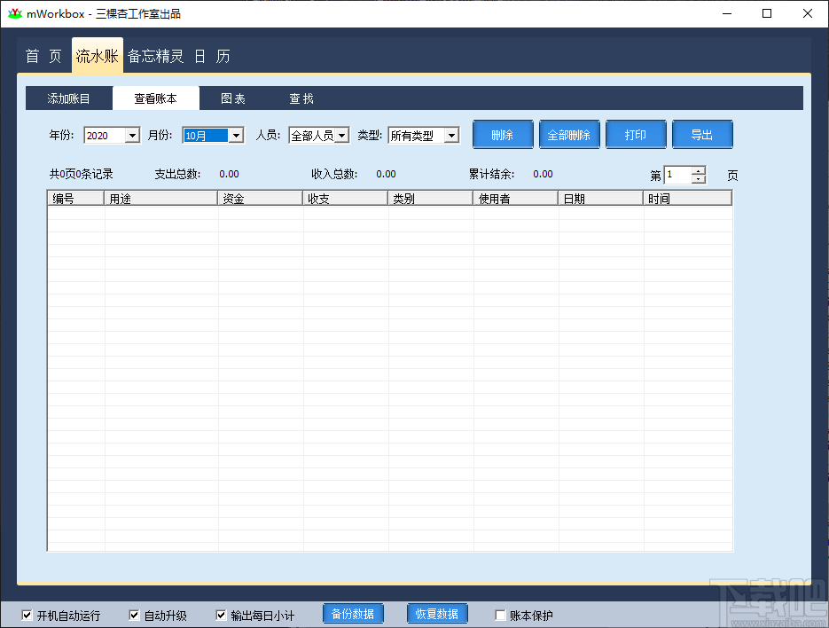Click the 收支 column header
829x628 pixels.
click(345, 199)
